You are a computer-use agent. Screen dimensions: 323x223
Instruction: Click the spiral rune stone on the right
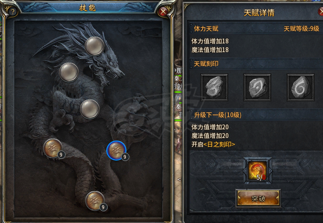click(x=300, y=87)
